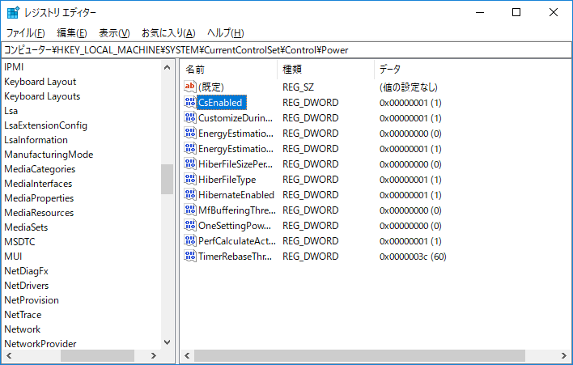The image size is (573, 365).
Task: Maximize the Registry Editor window
Action: pyautogui.click(x=516, y=12)
